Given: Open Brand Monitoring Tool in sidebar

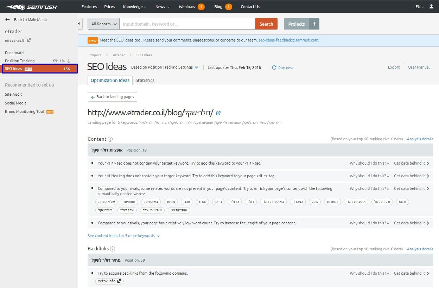Looking at the screenshot, I should coord(24,111).
